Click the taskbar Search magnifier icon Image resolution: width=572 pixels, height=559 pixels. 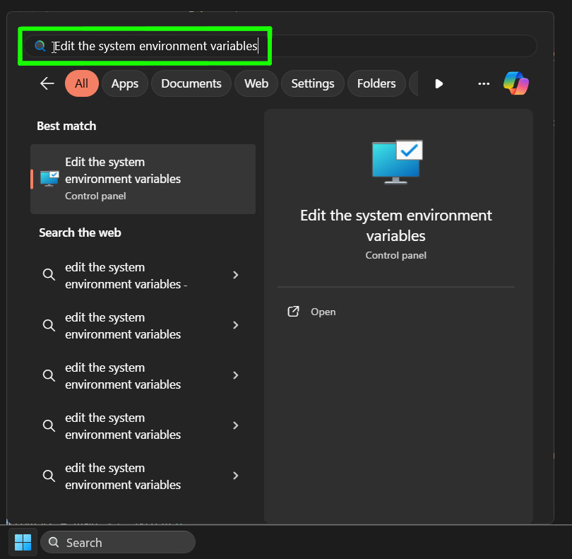(54, 543)
